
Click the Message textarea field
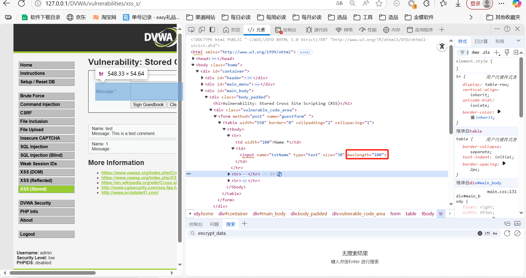[x=153, y=91]
